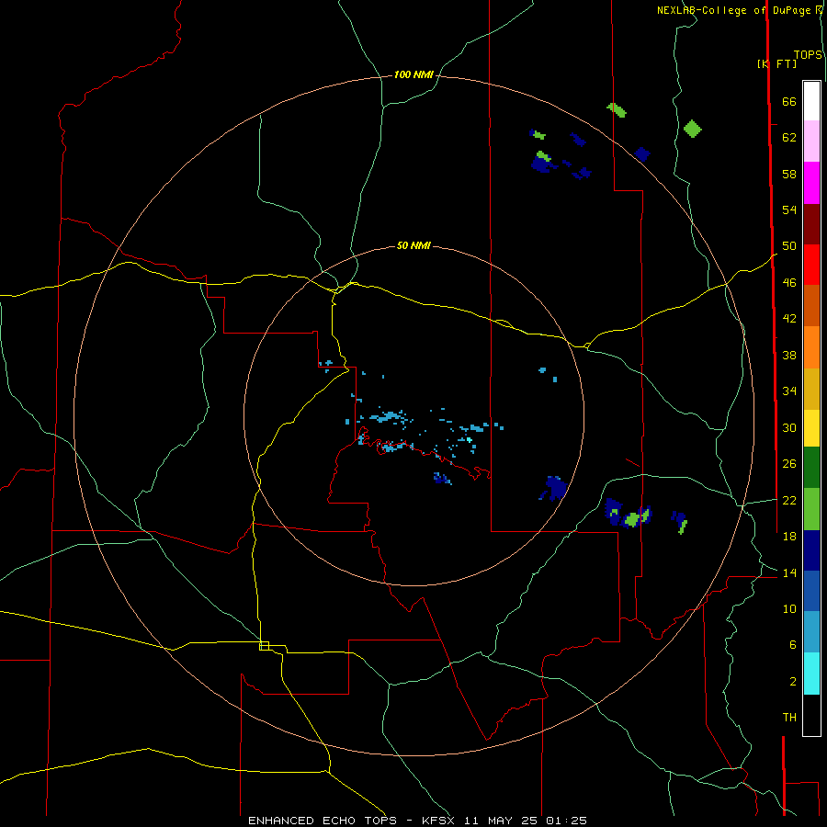The width and height of the screenshot is (827, 827).
Task: Click the 01:25 timestamp
Action: (x=566, y=821)
